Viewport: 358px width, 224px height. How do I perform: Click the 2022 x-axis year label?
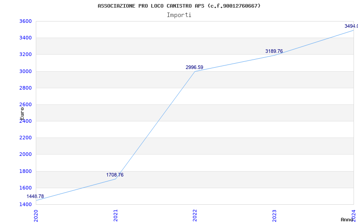[x=195, y=216]
